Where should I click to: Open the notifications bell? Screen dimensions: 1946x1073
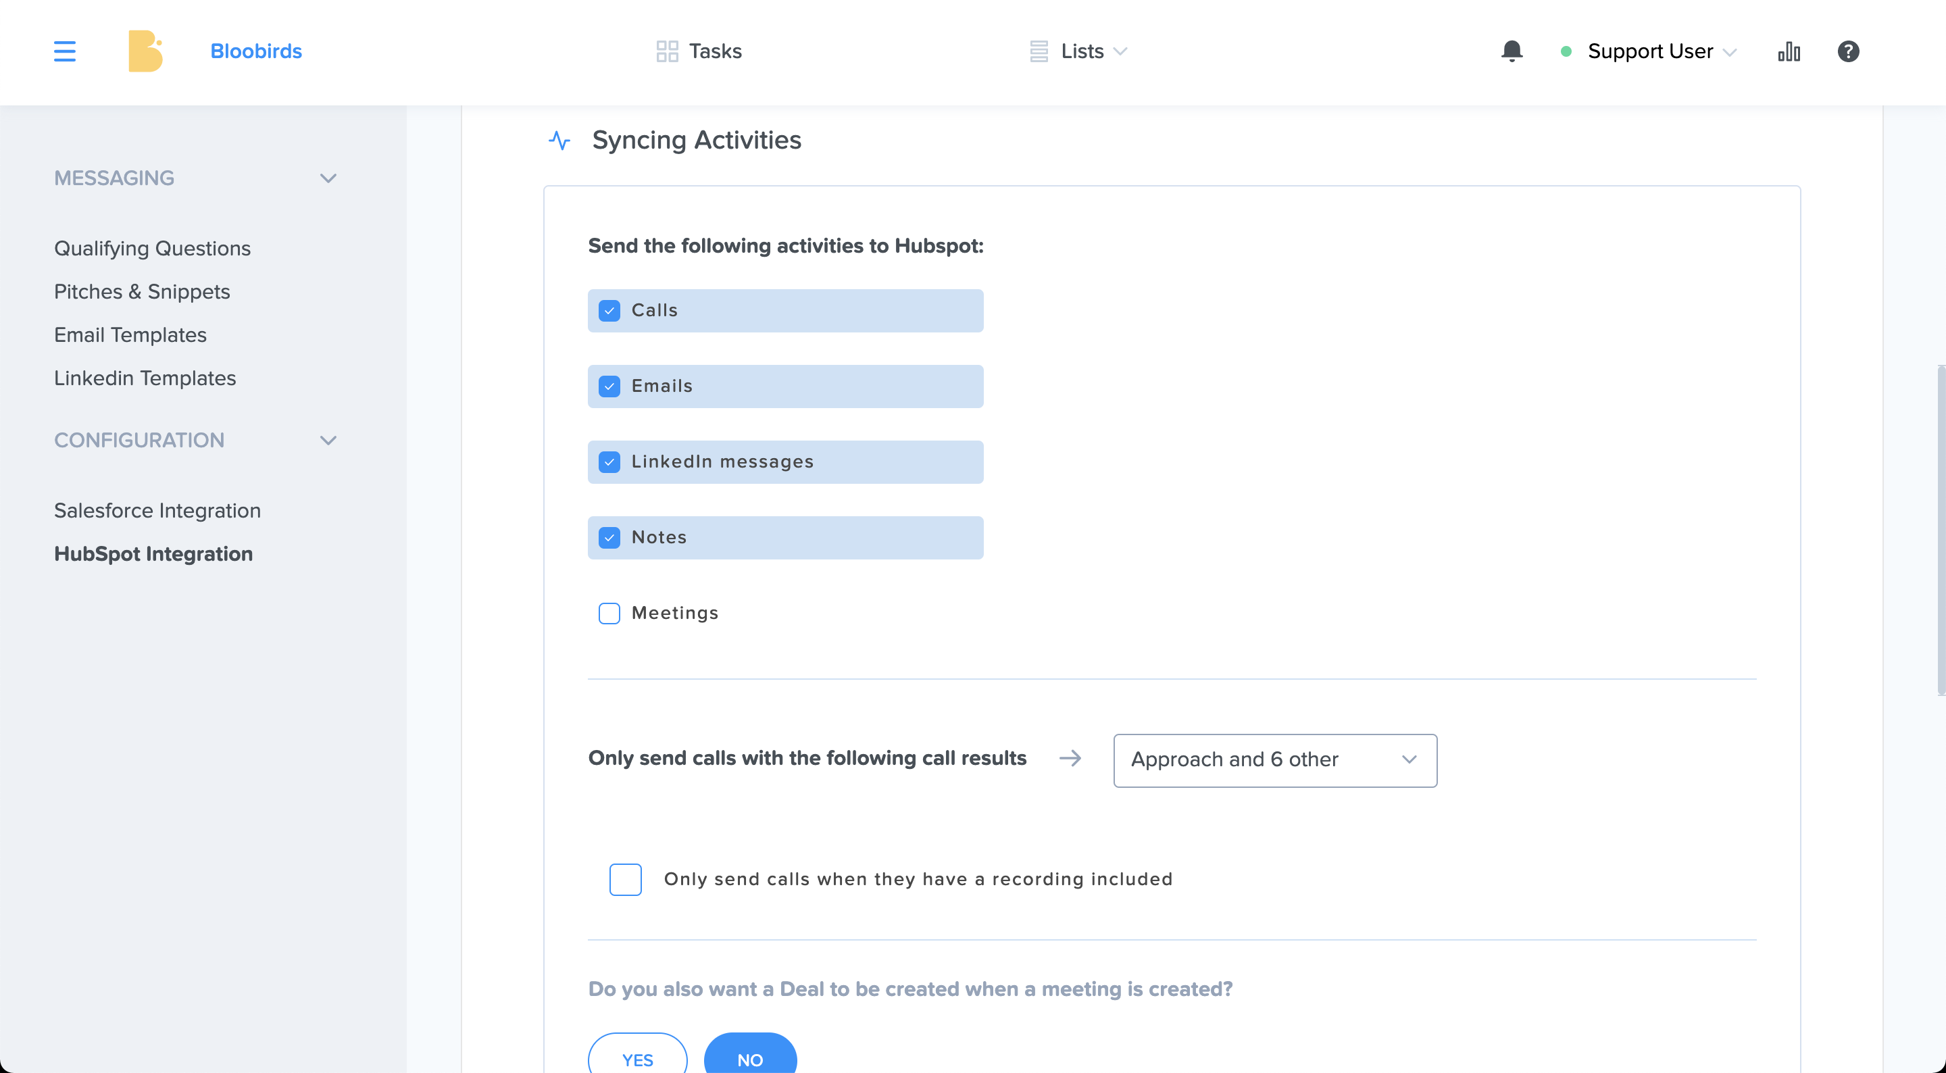click(1512, 51)
